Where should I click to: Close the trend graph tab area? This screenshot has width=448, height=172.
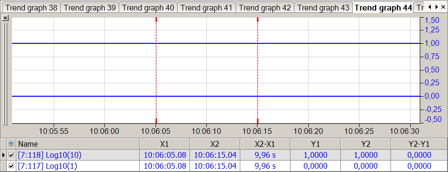pos(443,7)
